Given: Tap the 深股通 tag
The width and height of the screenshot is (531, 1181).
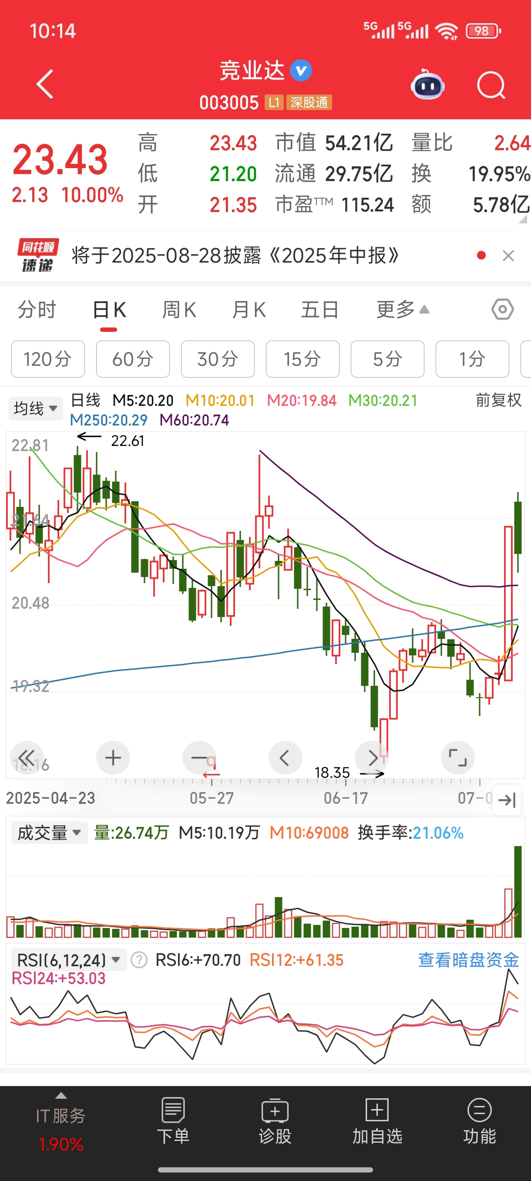Looking at the screenshot, I should pyautogui.click(x=309, y=103).
